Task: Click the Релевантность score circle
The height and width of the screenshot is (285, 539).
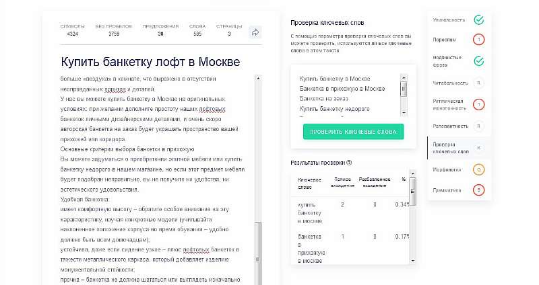Action: [478, 126]
